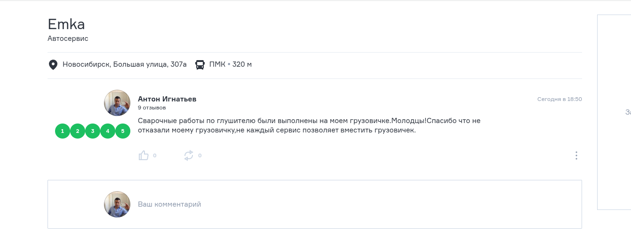Select rating circle number 4
Viewport: 631px width, 240px height.
[108, 131]
